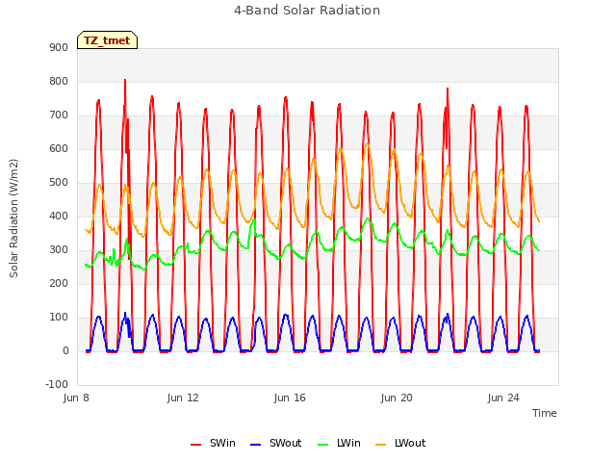
Task: Click the 200 y-axis tick label
Action: pos(59,283)
